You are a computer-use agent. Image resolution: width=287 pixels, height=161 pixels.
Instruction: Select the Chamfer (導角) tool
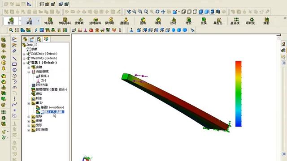point(158,21)
